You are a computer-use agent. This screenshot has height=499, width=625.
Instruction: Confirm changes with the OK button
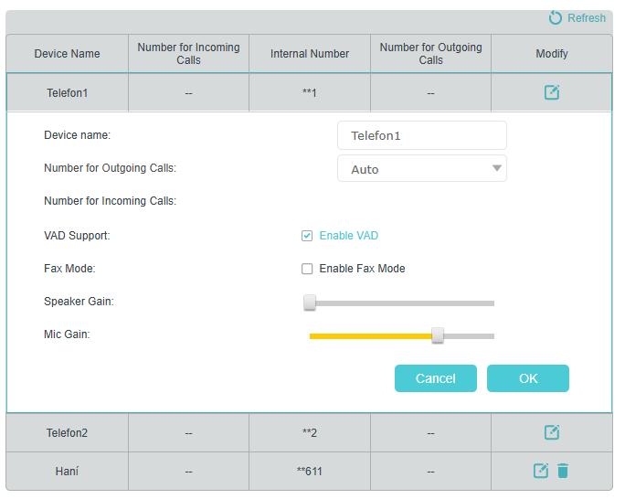click(x=528, y=378)
